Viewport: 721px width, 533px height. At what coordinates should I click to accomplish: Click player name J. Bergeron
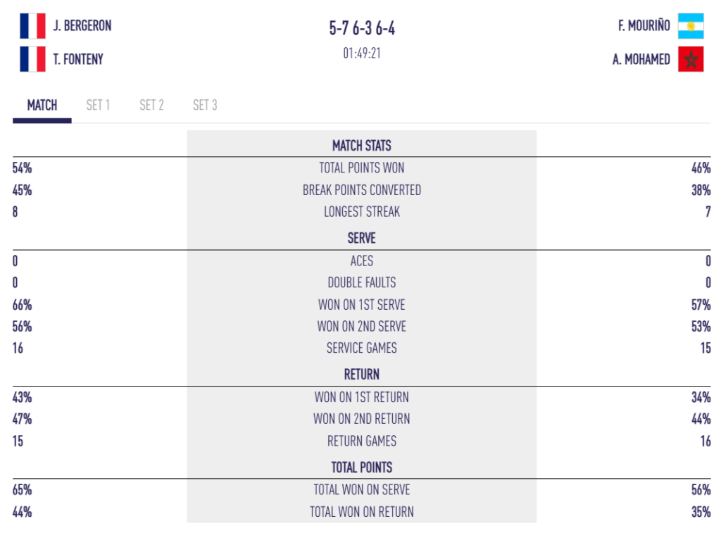(x=82, y=26)
